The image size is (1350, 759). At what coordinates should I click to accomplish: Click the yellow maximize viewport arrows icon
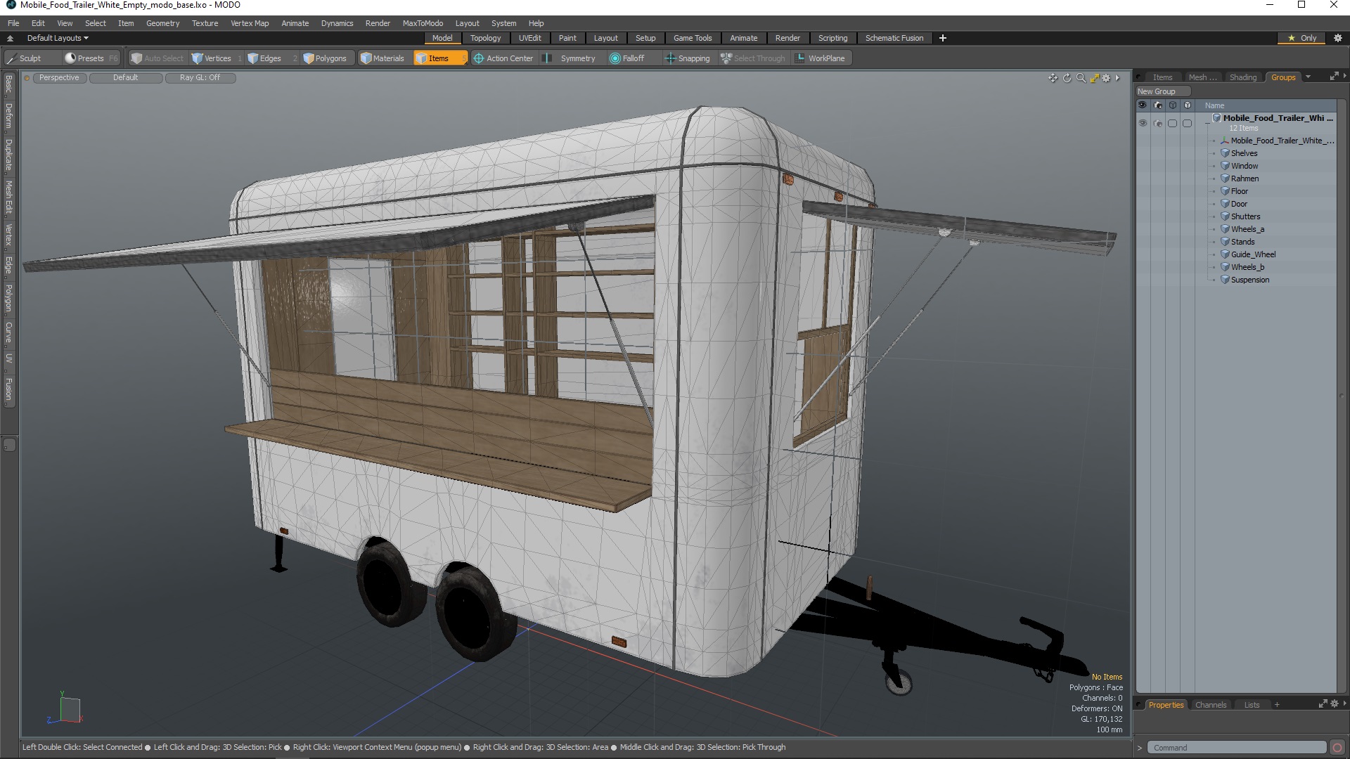tap(1094, 78)
